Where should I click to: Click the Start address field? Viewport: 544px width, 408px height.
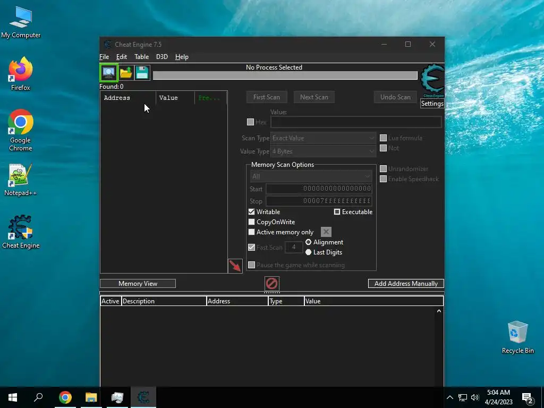pos(319,189)
